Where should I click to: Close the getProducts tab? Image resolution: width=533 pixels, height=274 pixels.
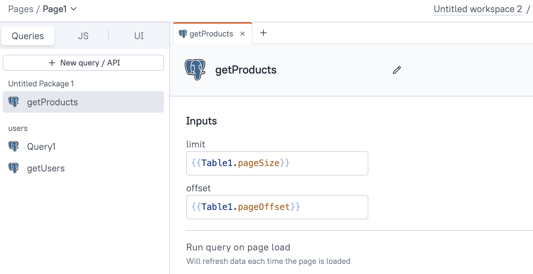pos(243,34)
